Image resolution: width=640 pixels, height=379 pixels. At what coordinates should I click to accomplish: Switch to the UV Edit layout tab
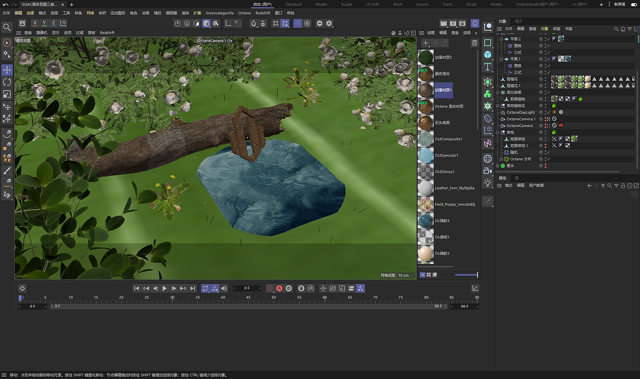click(x=372, y=4)
